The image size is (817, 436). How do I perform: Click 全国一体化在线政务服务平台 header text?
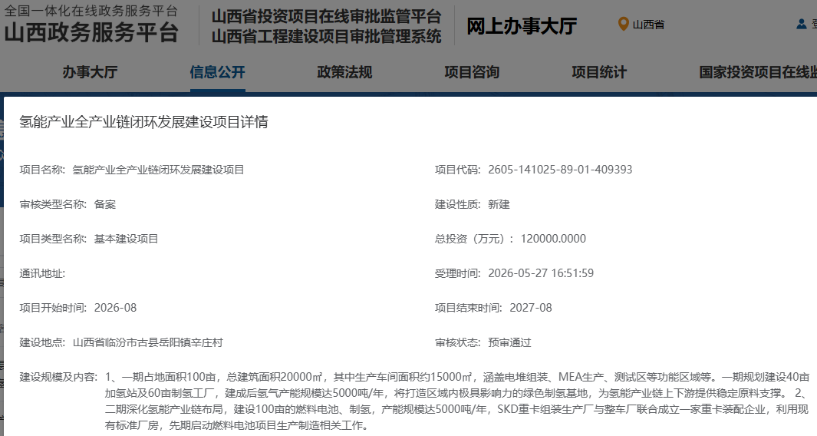tap(91, 11)
